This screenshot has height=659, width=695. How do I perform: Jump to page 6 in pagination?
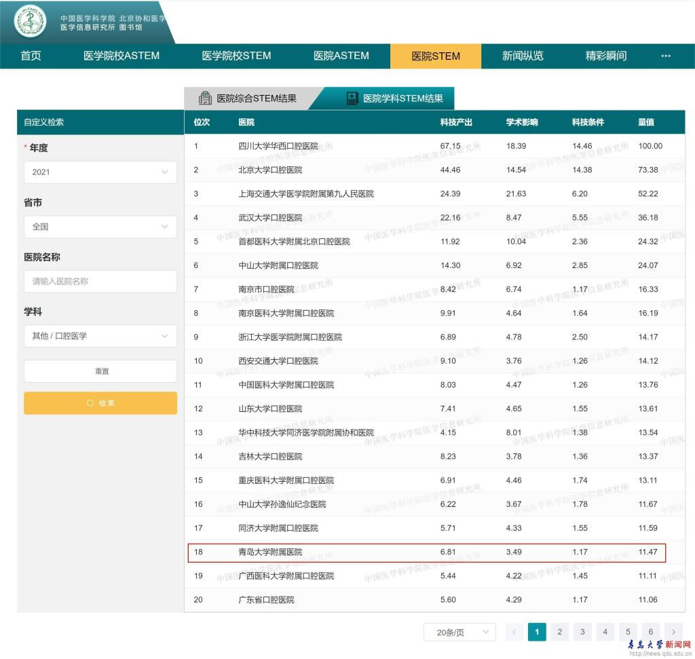pyautogui.click(x=650, y=632)
